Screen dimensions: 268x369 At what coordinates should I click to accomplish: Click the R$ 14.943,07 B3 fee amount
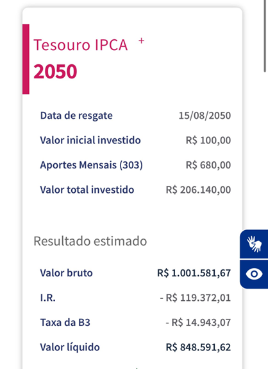(x=198, y=323)
